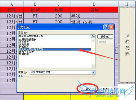This screenshot has height=100, width=136.
Task: Click the 区域 header cell
Action: (x=35, y=10)
